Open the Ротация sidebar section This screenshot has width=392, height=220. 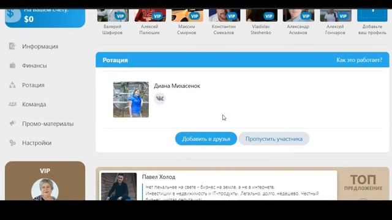tap(33, 85)
